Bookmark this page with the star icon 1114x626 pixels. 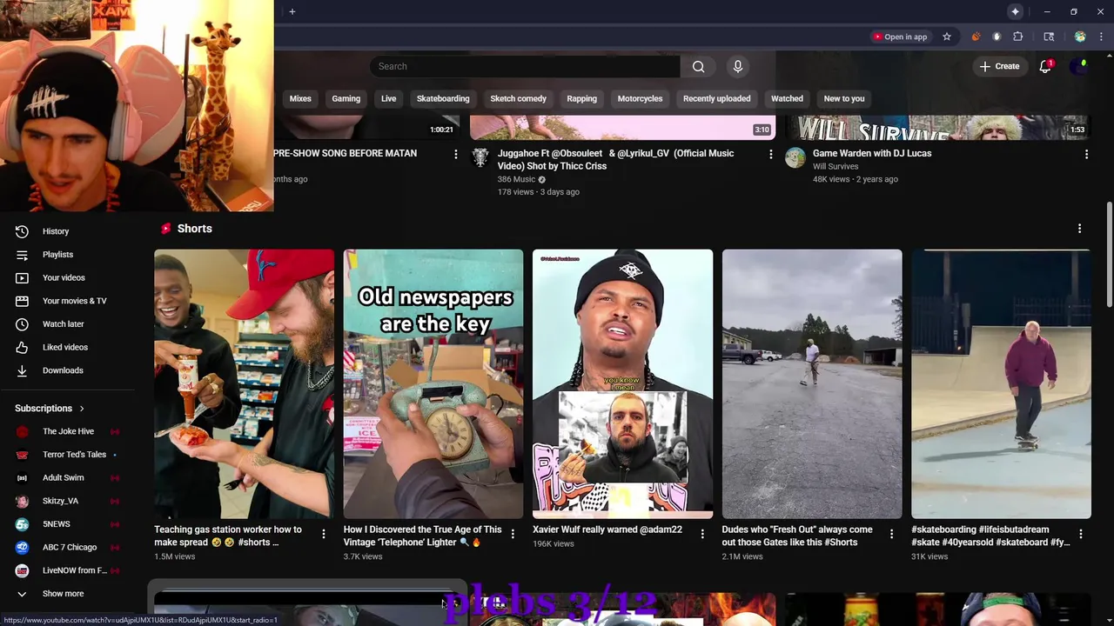pos(947,37)
